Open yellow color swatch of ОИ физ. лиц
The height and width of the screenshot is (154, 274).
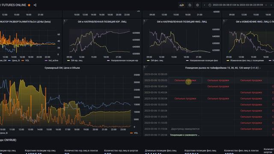point(148,60)
